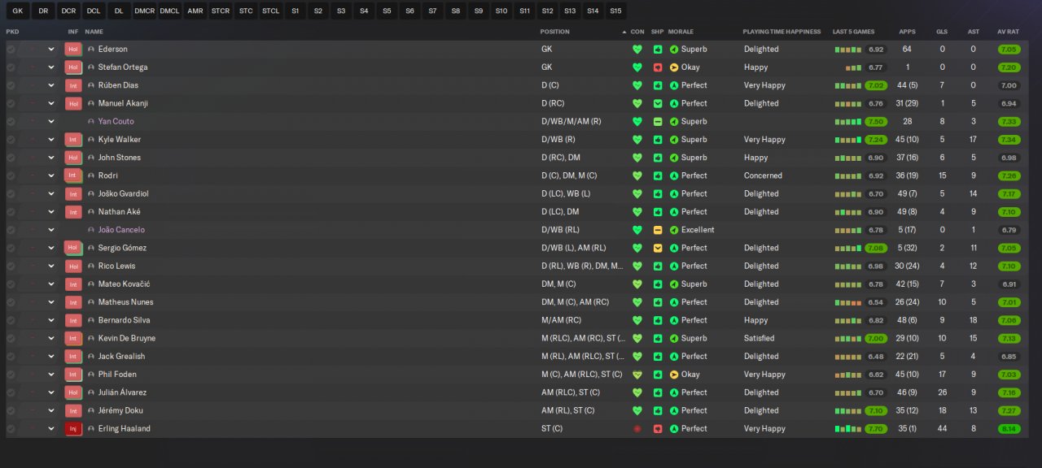The image size is (1042, 468).
Task: Open the selection dropdown arrow for Ederson
Action: tap(51, 50)
